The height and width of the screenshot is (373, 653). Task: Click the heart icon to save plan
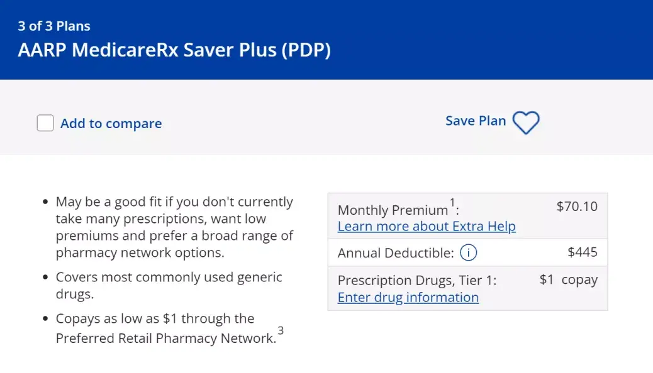pyautogui.click(x=526, y=122)
